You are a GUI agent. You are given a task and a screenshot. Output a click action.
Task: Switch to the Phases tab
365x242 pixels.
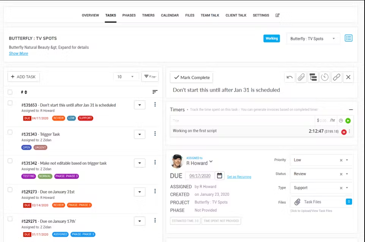click(x=129, y=15)
